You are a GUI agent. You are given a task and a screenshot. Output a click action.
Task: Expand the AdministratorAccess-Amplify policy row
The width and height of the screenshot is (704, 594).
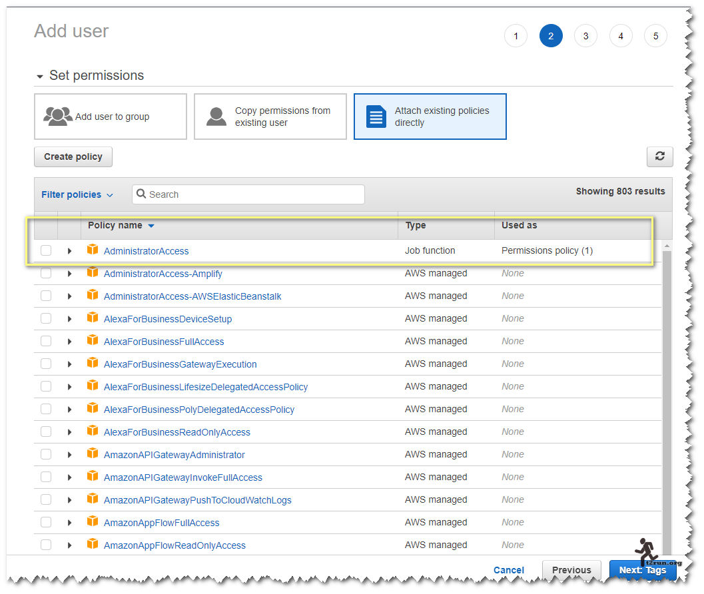(x=69, y=274)
